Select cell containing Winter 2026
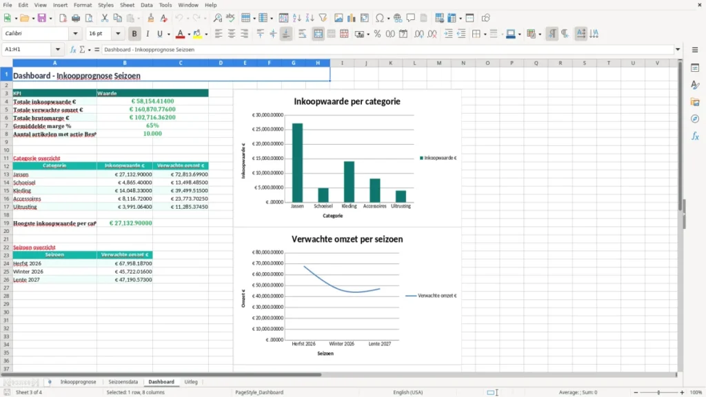The image size is (706, 397). pos(54,272)
